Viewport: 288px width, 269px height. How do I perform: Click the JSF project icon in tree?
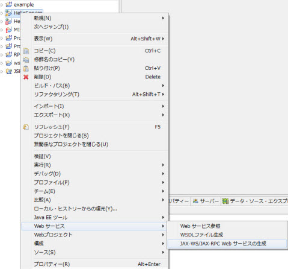(x=9, y=71)
